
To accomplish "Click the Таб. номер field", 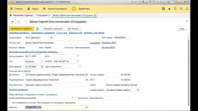I will [122, 38].
